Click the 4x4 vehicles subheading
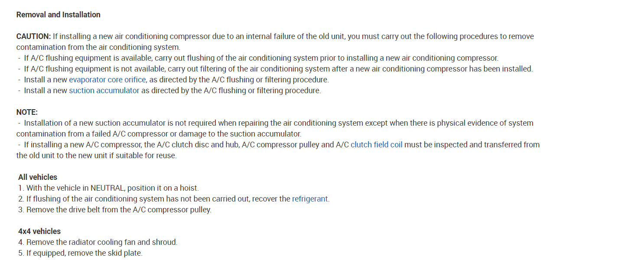This screenshot has width=628, height=260. click(x=39, y=231)
